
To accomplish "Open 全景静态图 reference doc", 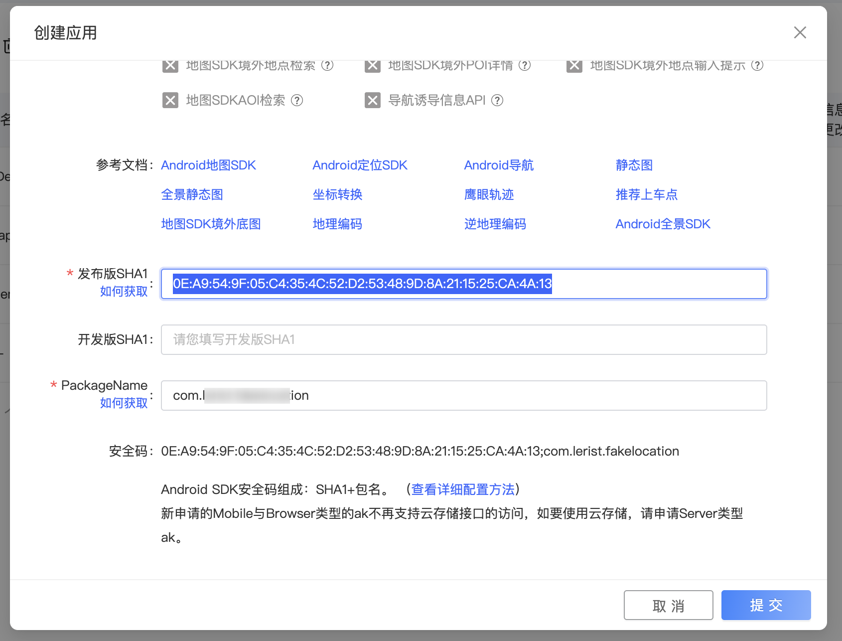I will (192, 194).
